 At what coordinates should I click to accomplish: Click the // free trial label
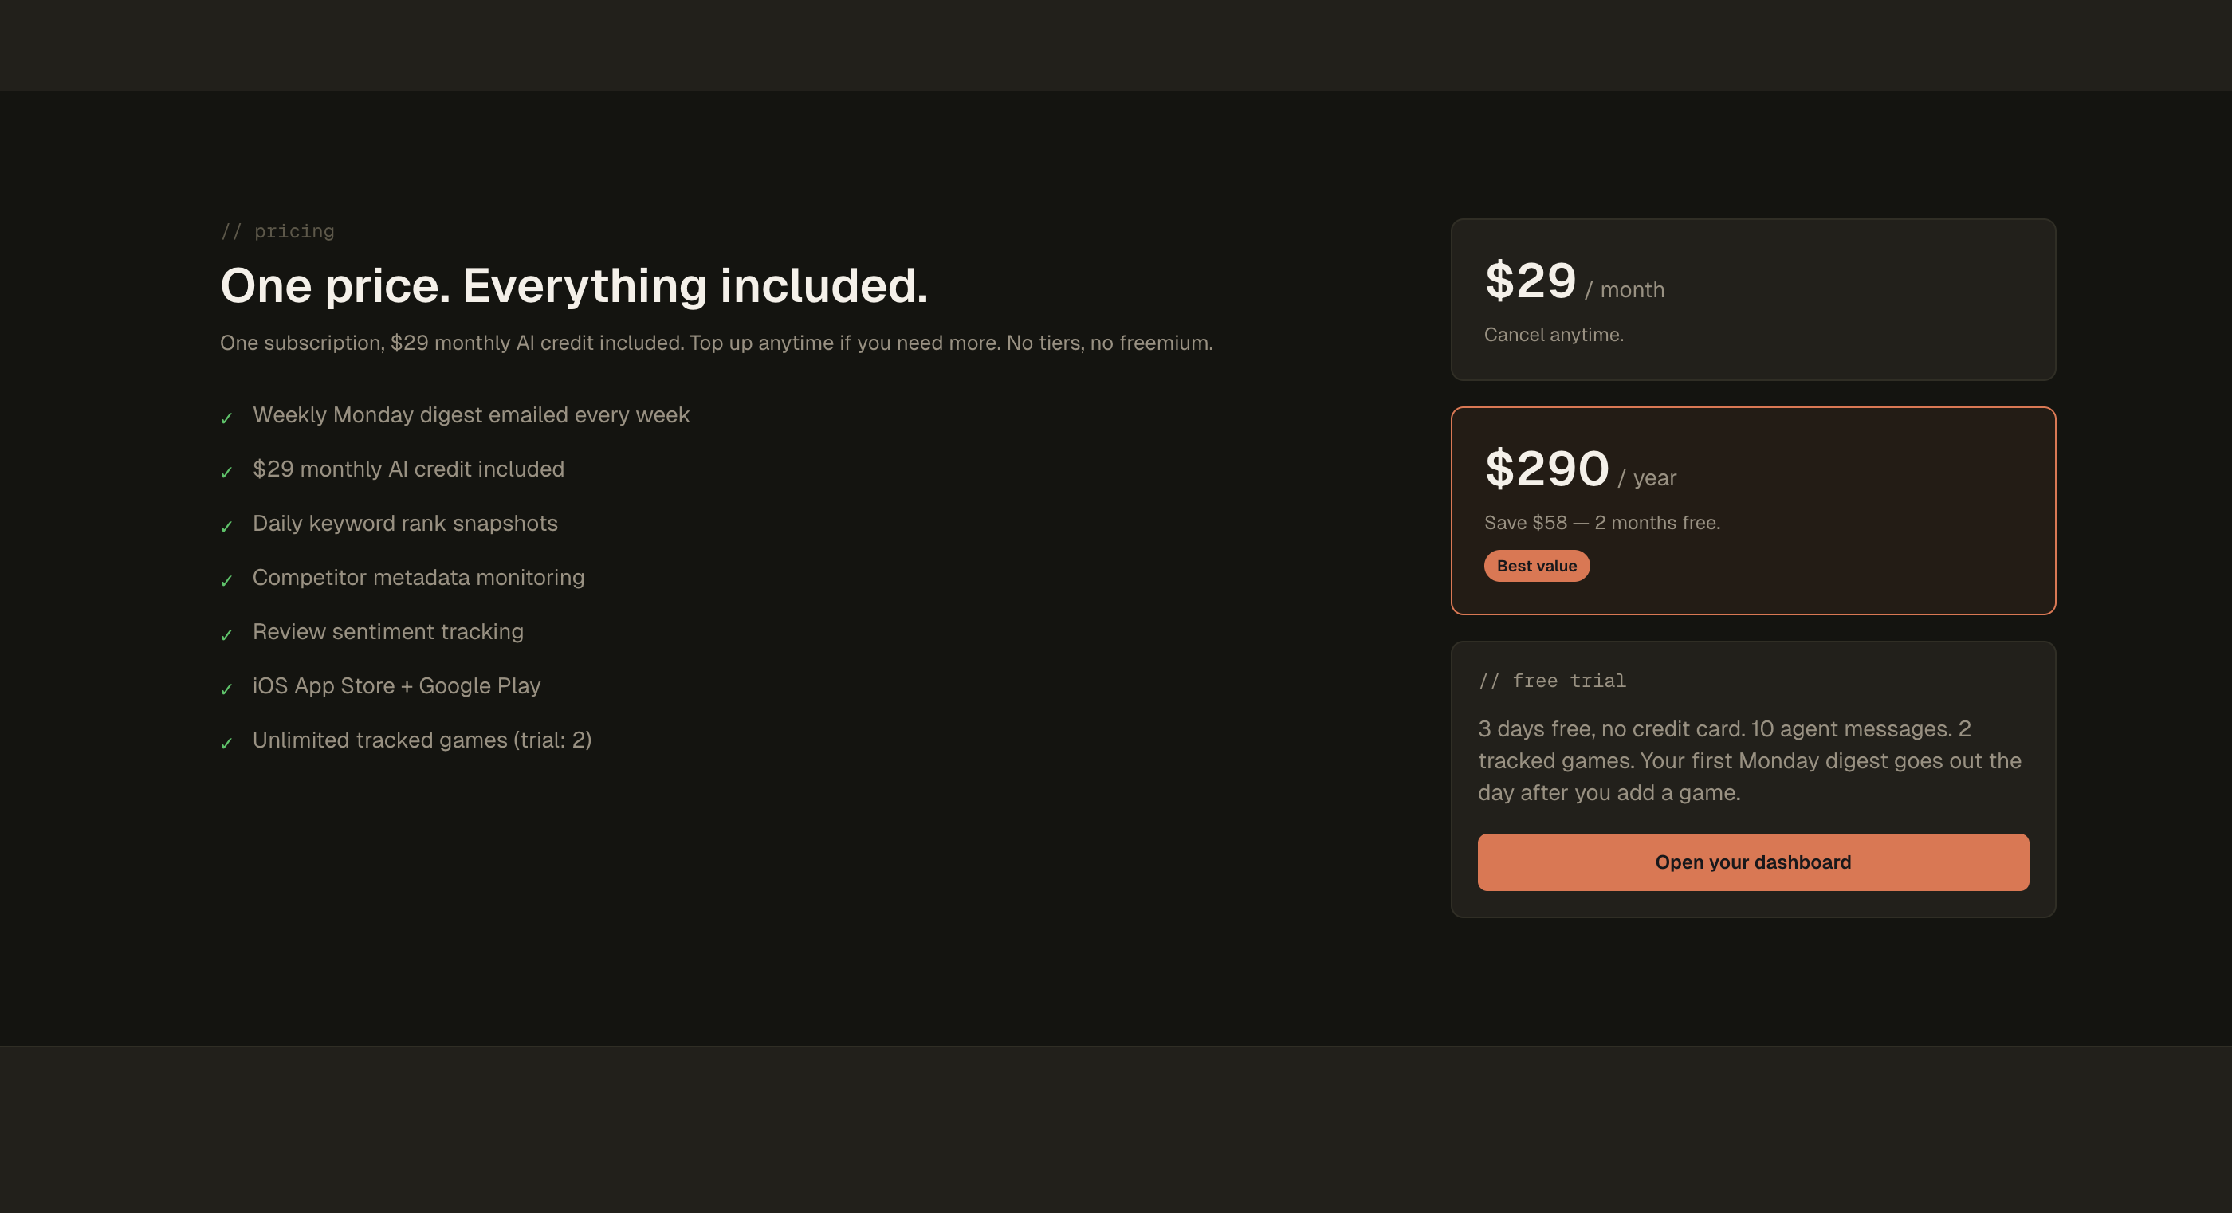(1552, 681)
